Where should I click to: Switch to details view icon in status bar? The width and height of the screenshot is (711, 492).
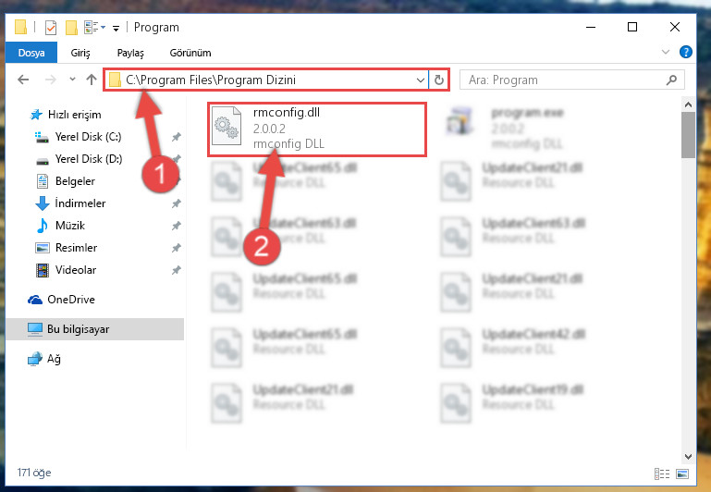[662, 474]
